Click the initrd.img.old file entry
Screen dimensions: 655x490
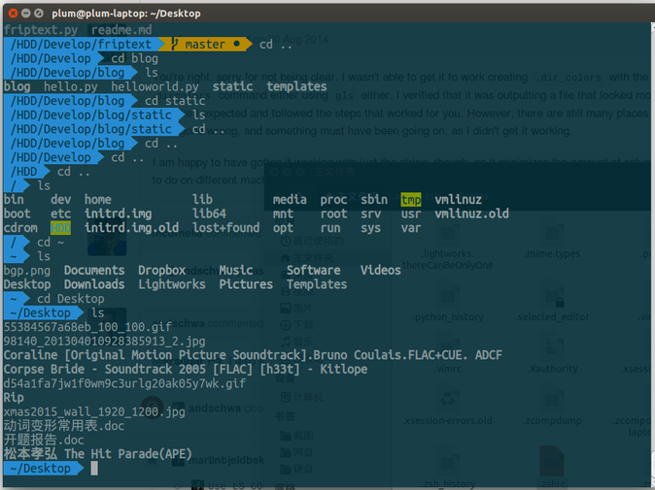[x=133, y=228]
